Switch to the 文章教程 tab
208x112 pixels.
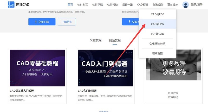96,40
